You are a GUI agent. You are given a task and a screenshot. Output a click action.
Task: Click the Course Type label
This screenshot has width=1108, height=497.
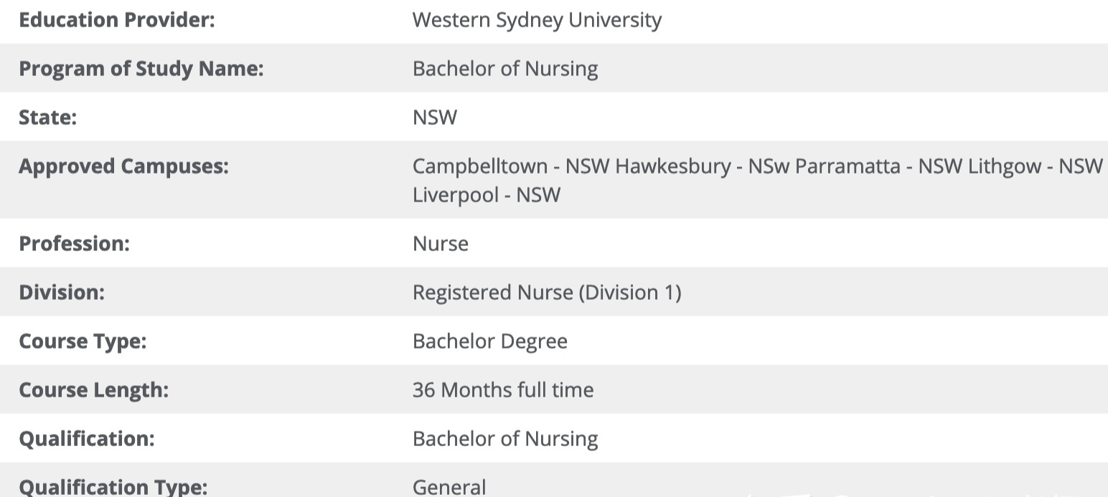(x=82, y=341)
